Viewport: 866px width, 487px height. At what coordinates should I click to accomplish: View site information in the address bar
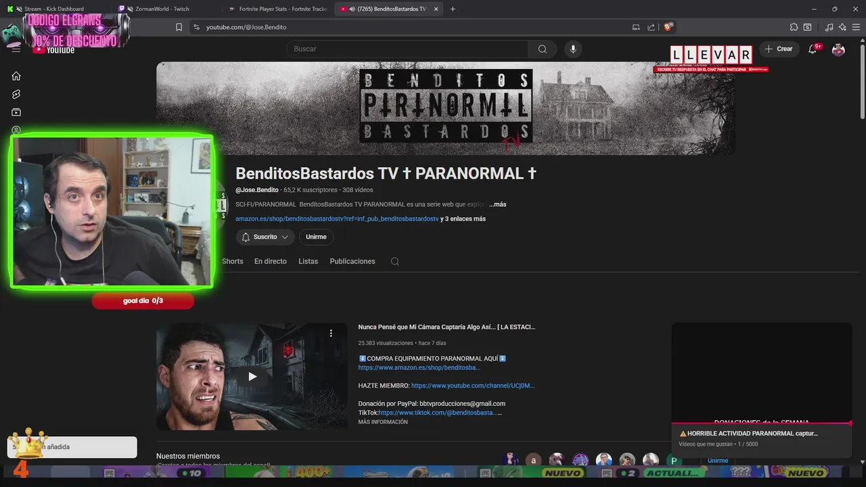196,27
